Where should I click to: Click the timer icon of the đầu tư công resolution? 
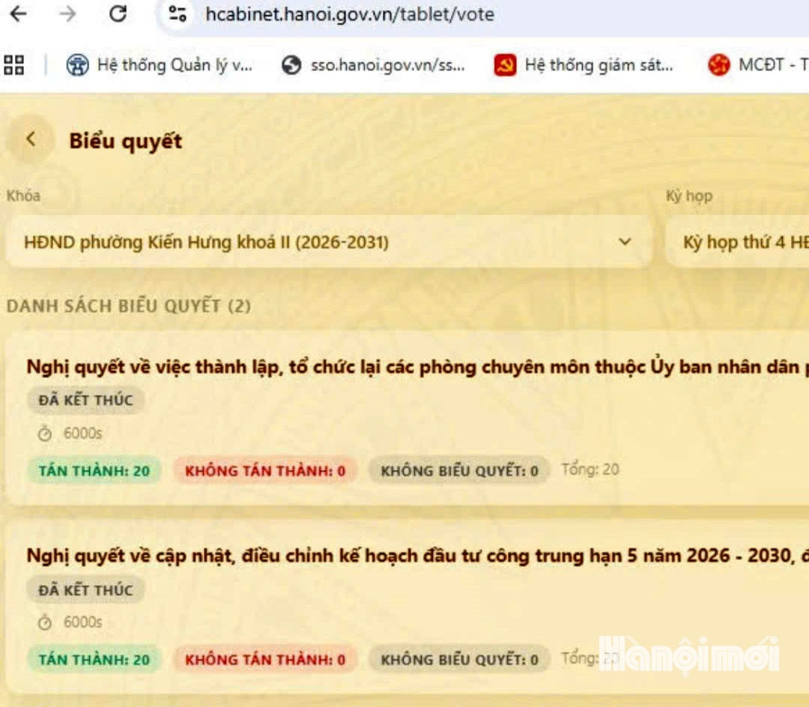[x=45, y=622]
